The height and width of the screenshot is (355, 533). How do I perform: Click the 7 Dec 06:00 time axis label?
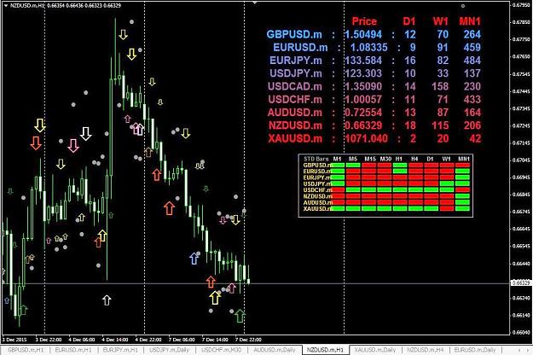coord(182,340)
